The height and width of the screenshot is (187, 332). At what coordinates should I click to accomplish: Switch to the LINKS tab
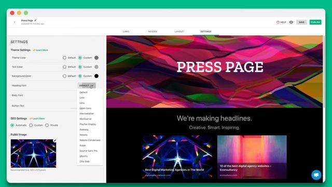[x=126, y=31]
